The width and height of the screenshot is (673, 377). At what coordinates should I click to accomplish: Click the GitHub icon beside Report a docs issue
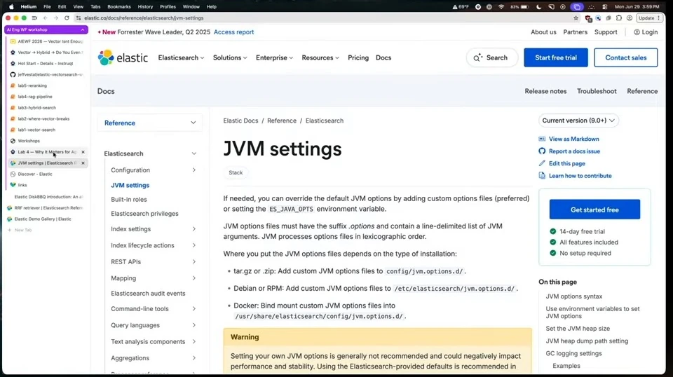pyautogui.click(x=542, y=151)
